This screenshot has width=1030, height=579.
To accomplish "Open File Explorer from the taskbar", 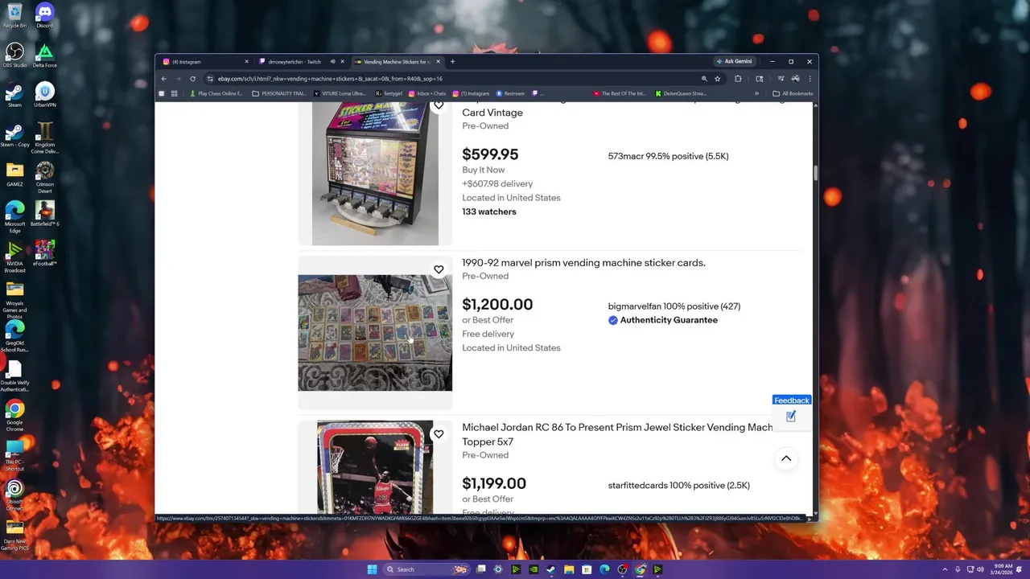I will point(569,569).
